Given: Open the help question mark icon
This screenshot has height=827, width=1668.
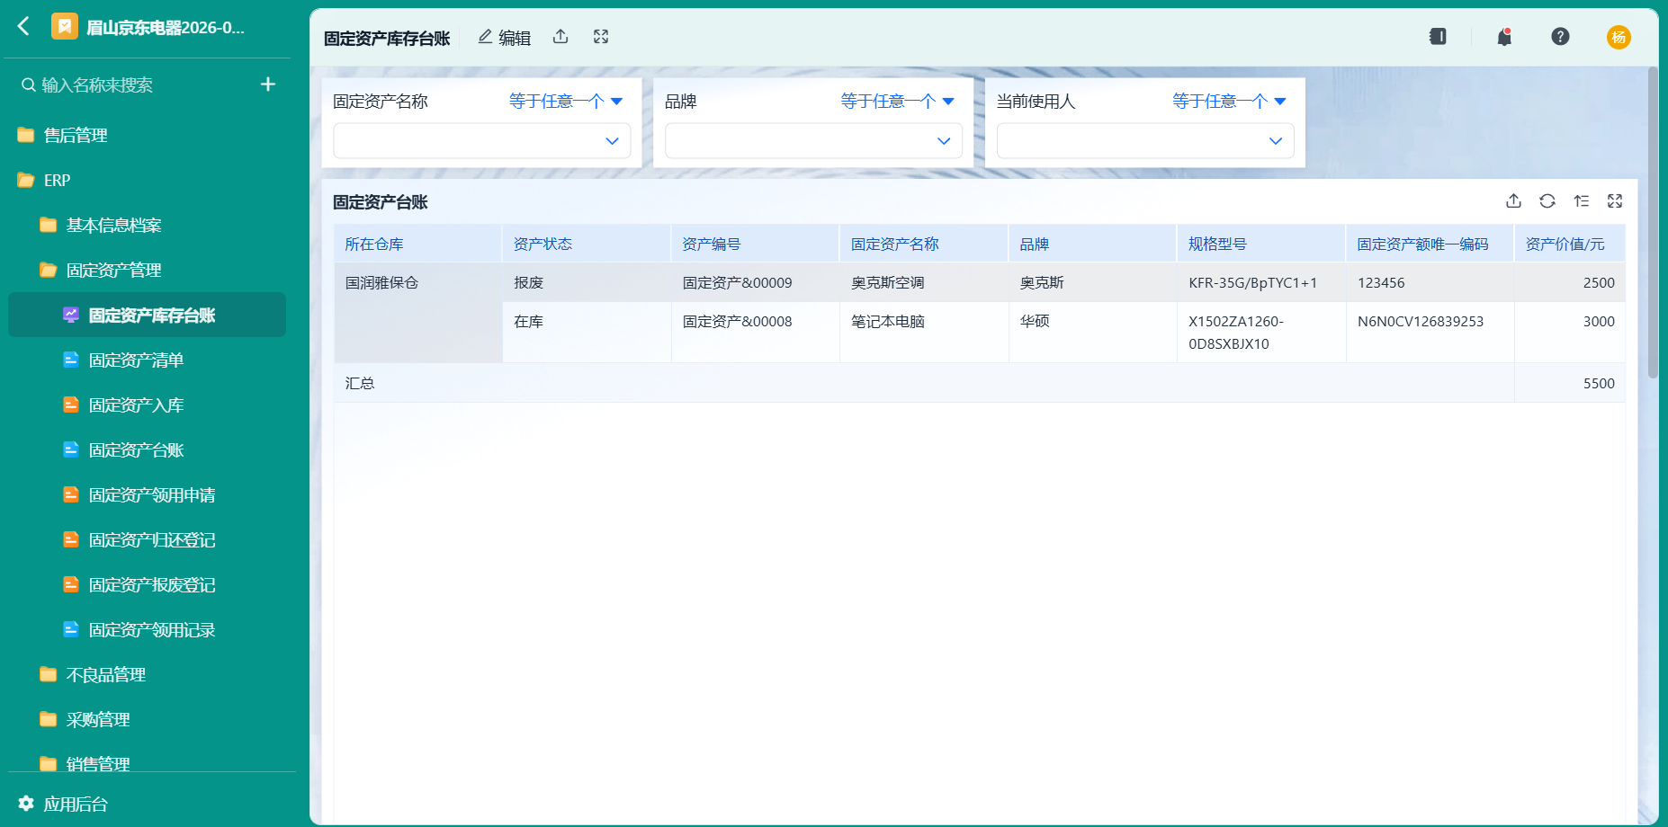Looking at the screenshot, I should (x=1560, y=37).
